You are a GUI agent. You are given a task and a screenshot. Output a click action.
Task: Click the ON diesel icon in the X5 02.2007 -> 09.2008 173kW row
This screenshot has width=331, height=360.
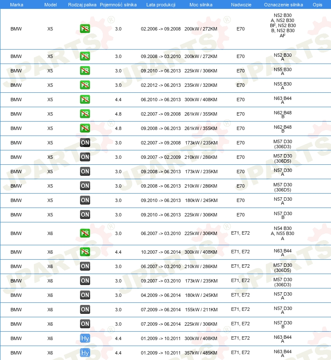85,143
